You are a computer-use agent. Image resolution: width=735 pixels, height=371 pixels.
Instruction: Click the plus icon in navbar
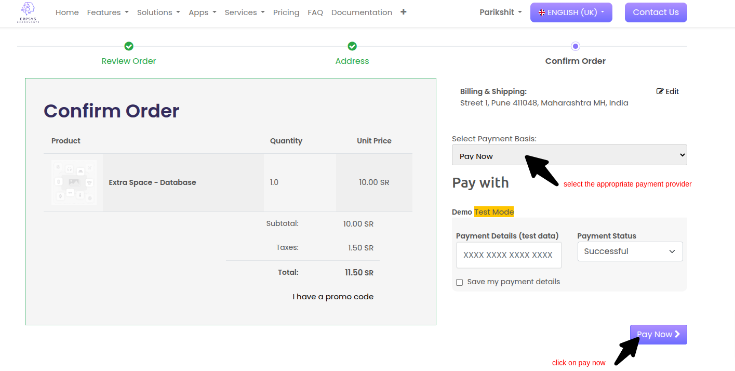[x=404, y=12]
